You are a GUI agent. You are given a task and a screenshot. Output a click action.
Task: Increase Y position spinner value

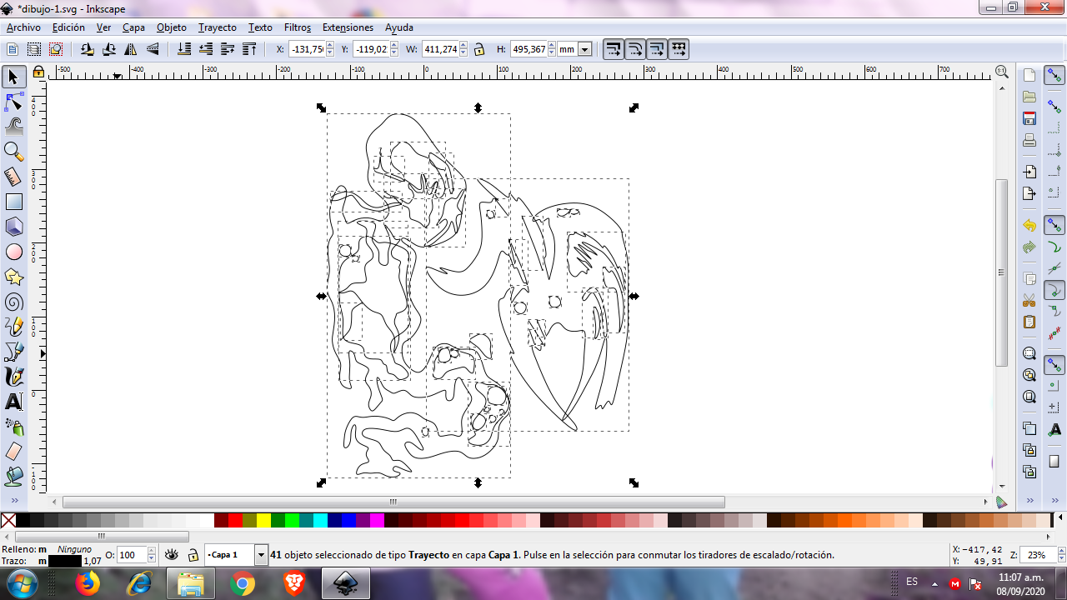(x=394, y=46)
